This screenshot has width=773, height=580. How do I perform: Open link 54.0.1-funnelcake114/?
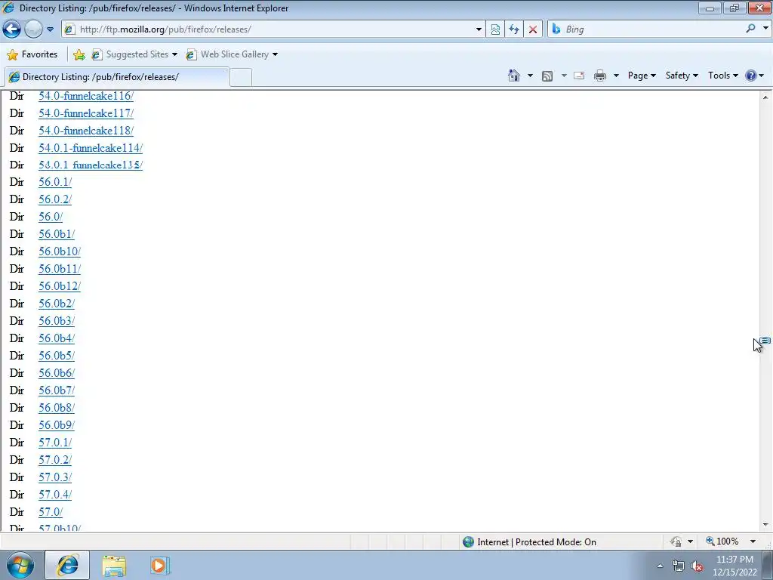click(91, 147)
